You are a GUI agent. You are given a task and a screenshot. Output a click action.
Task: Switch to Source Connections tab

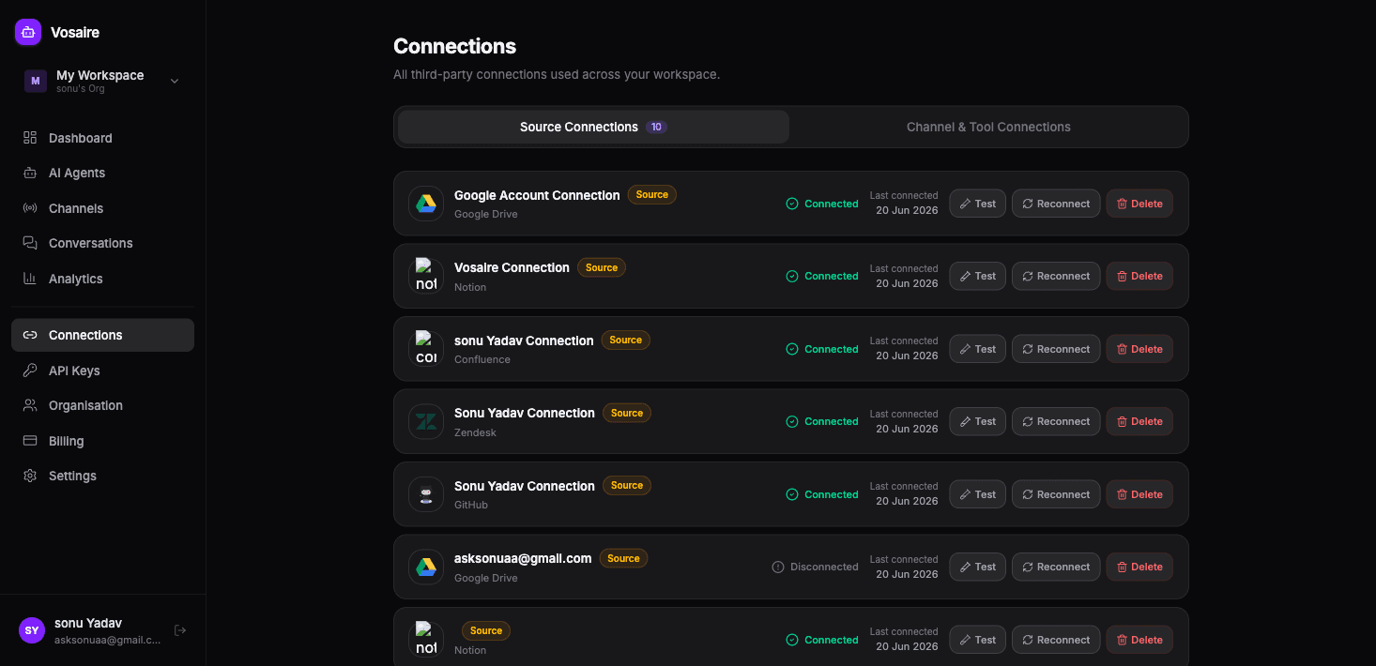click(x=593, y=127)
